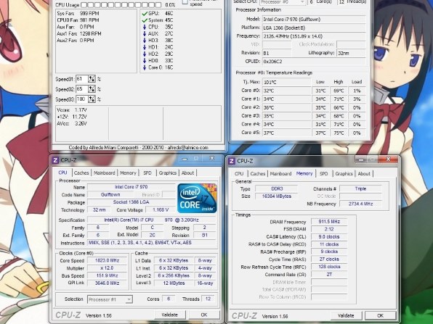Screen dimensions: 433x324
Task: Click Validate button in left CPU-Z window
Action: pyautogui.click(x=169, y=315)
